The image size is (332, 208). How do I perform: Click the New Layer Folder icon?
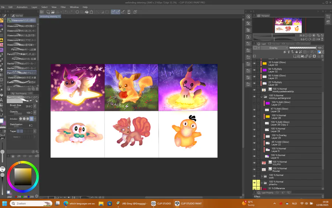tap(302, 56)
